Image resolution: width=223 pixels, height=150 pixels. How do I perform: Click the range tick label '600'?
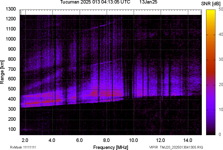pos(12,79)
